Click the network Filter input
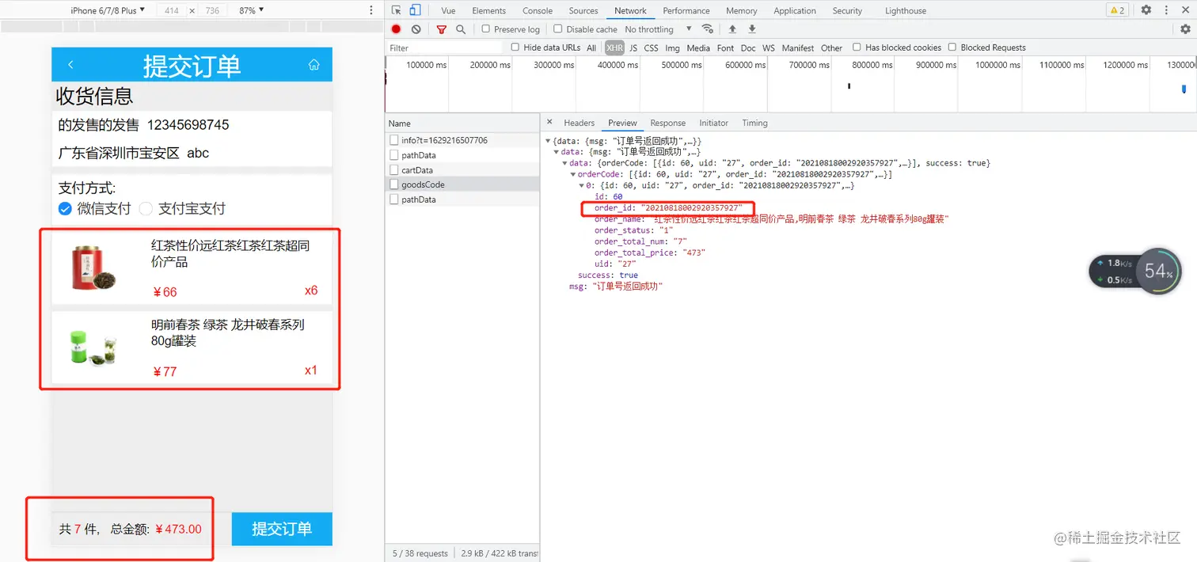This screenshot has width=1197, height=562. point(445,47)
